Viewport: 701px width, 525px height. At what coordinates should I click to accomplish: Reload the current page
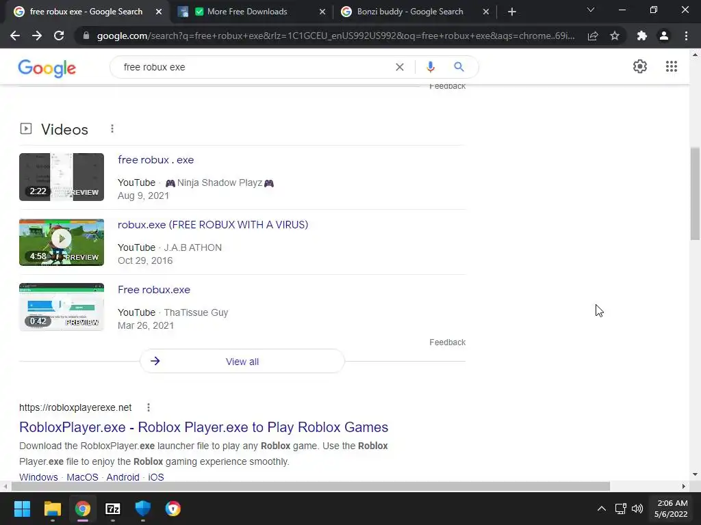pyautogui.click(x=59, y=36)
